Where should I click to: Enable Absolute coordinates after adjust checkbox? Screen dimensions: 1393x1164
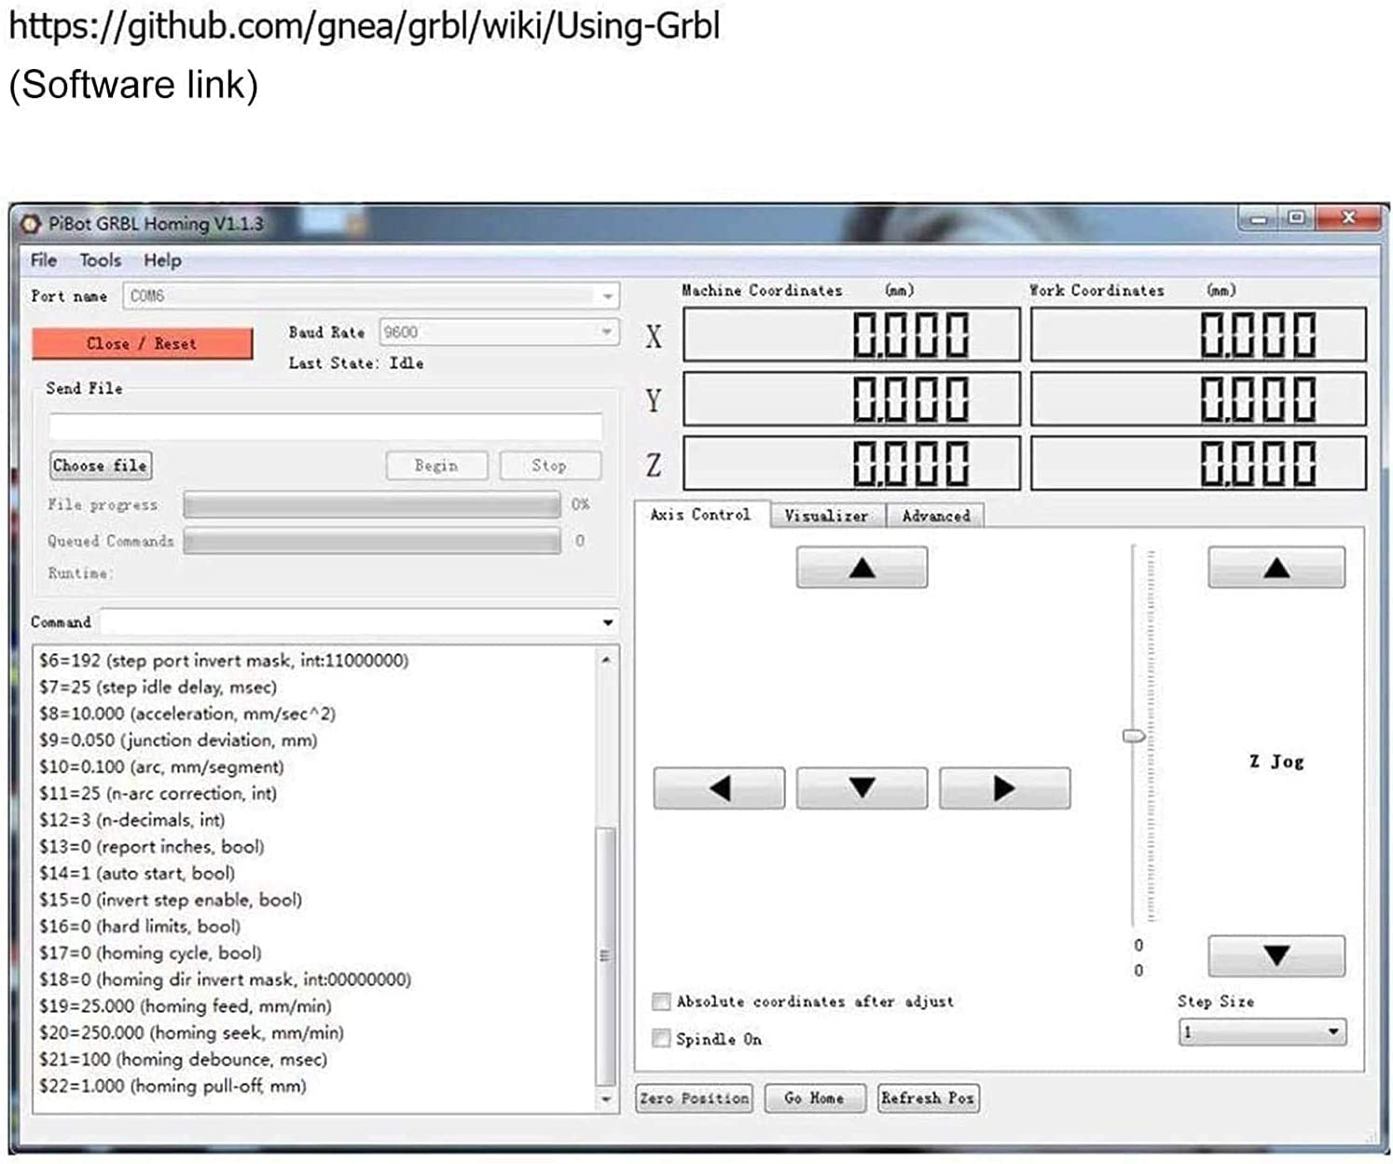point(661,1002)
